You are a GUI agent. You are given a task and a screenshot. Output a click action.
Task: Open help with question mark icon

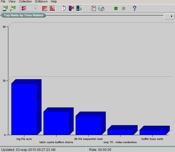tap(135, 8)
